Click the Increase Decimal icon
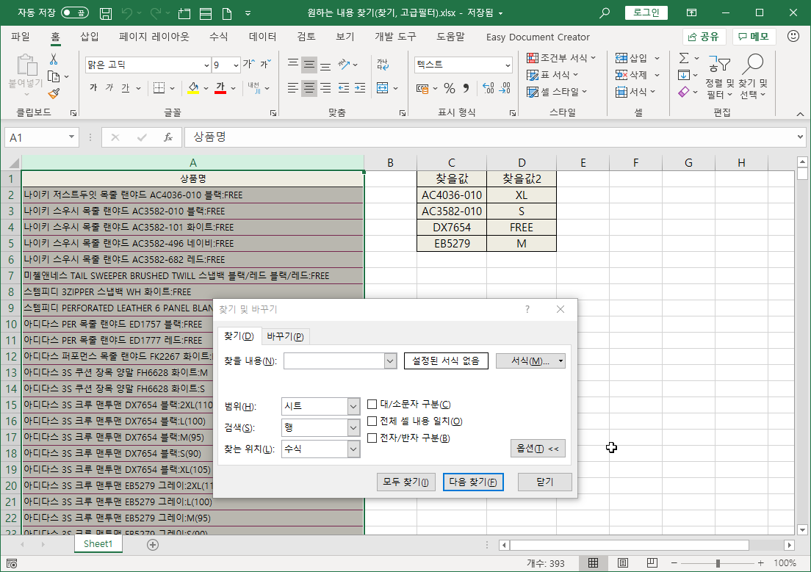Viewport: 811px width, 572px height. click(488, 88)
